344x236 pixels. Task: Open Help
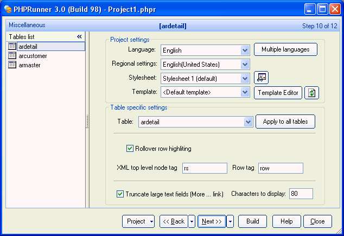pos(286,221)
